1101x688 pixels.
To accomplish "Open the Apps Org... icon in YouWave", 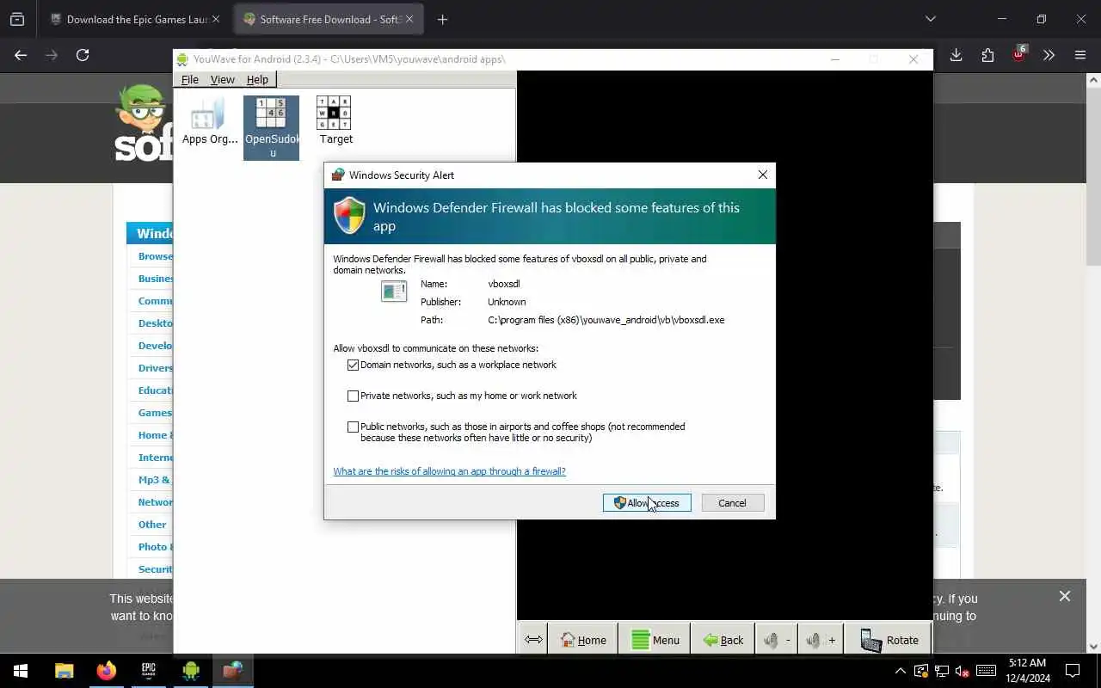I will click(x=209, y=121).
